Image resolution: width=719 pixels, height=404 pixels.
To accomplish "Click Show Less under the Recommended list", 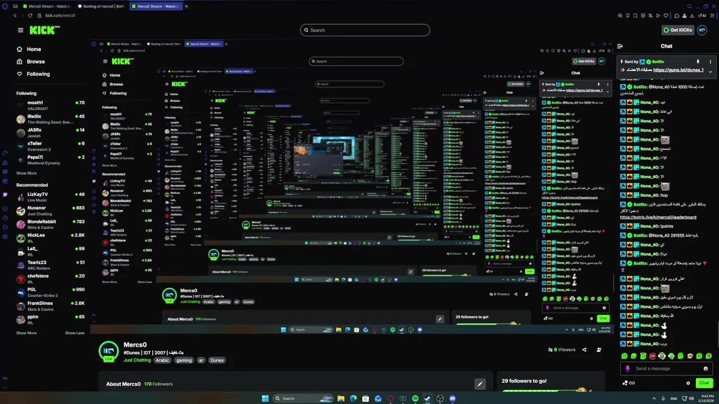I will point(75,333).
